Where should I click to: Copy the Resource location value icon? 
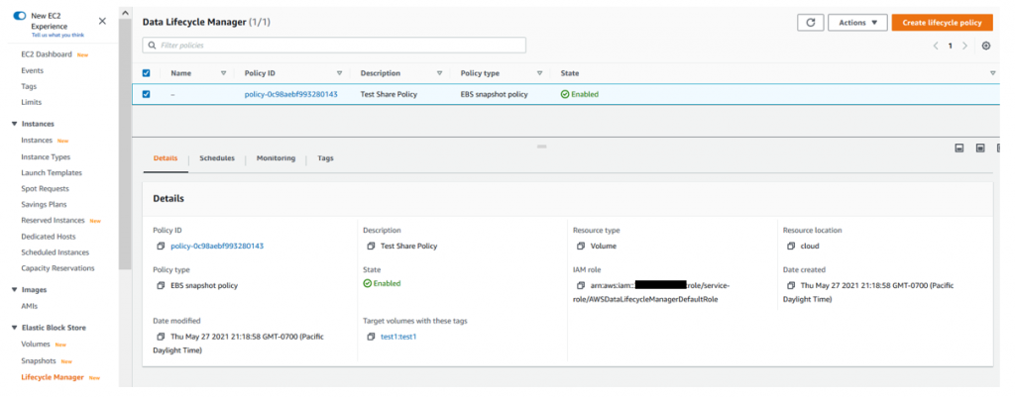pyautogui.click(x=791, y=247)
